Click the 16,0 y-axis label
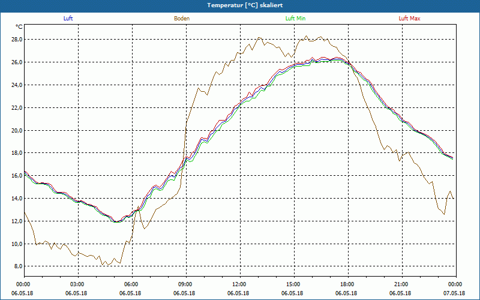 [17, 176]
